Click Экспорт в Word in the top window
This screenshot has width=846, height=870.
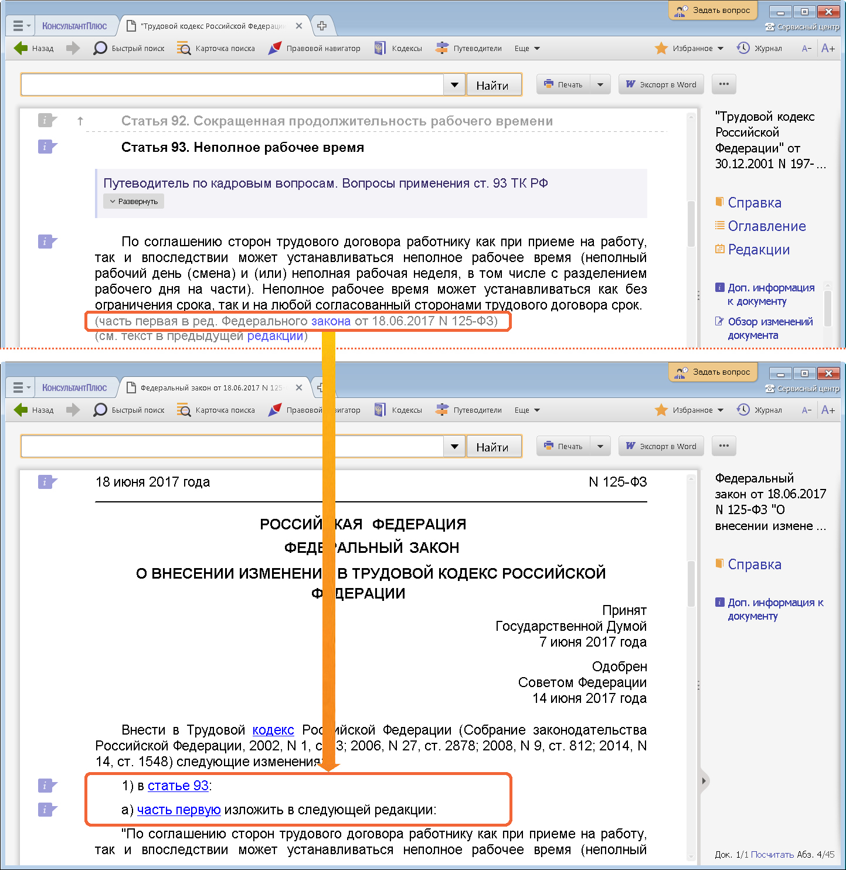point(661,84)
